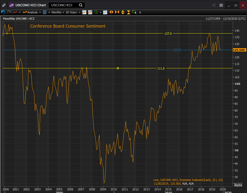Select the yellow 111.6 line handle marker
This screenshot has width=247, height=193.
coord(118,68)
